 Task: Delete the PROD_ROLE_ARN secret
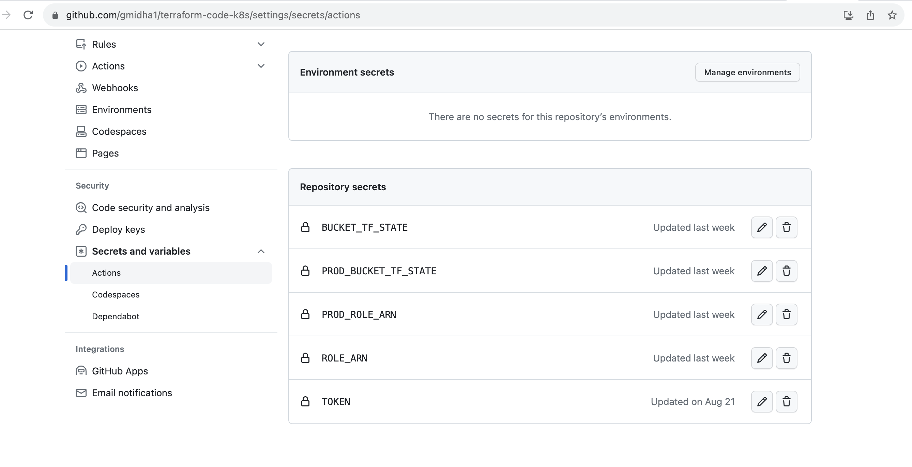click(x=786, y=314)
